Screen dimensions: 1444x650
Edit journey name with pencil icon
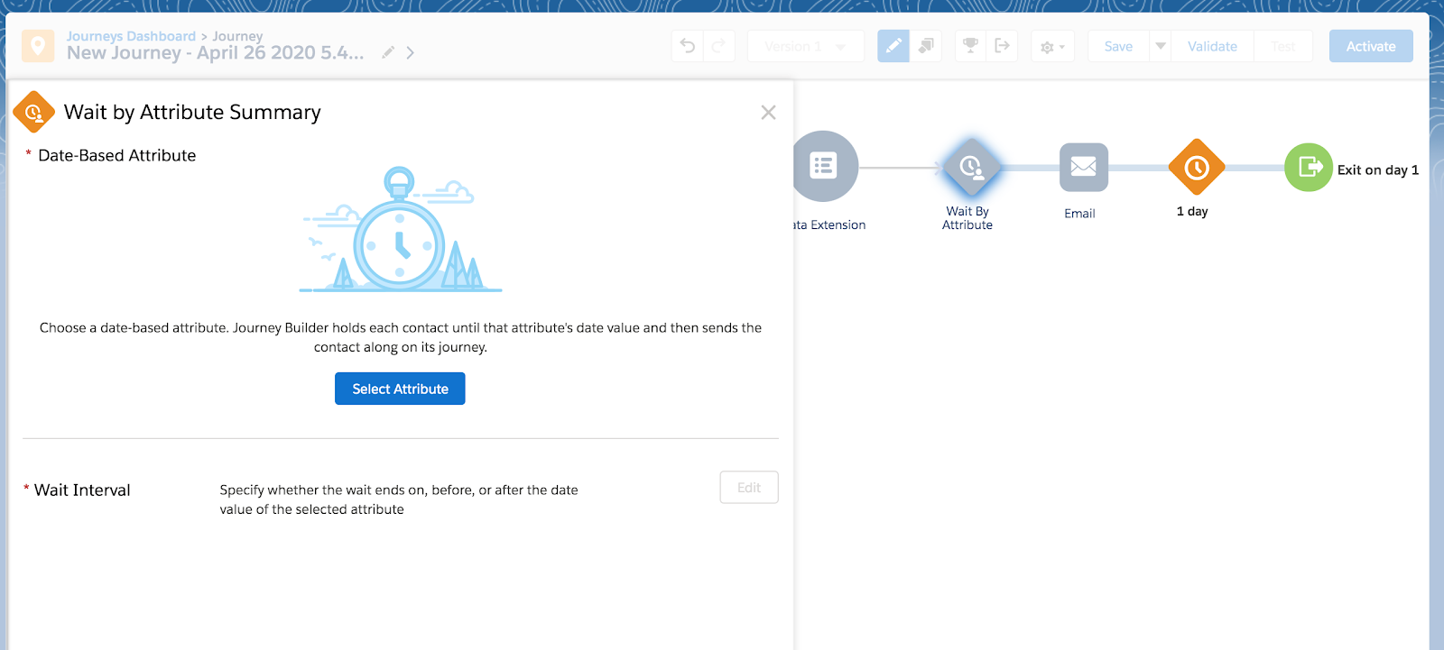(x=388, y=52)
